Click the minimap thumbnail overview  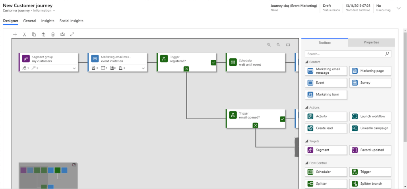point(48,176)
